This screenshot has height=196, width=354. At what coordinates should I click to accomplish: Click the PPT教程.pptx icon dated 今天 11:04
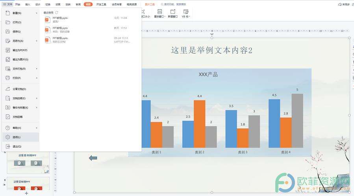pos(47,20)
